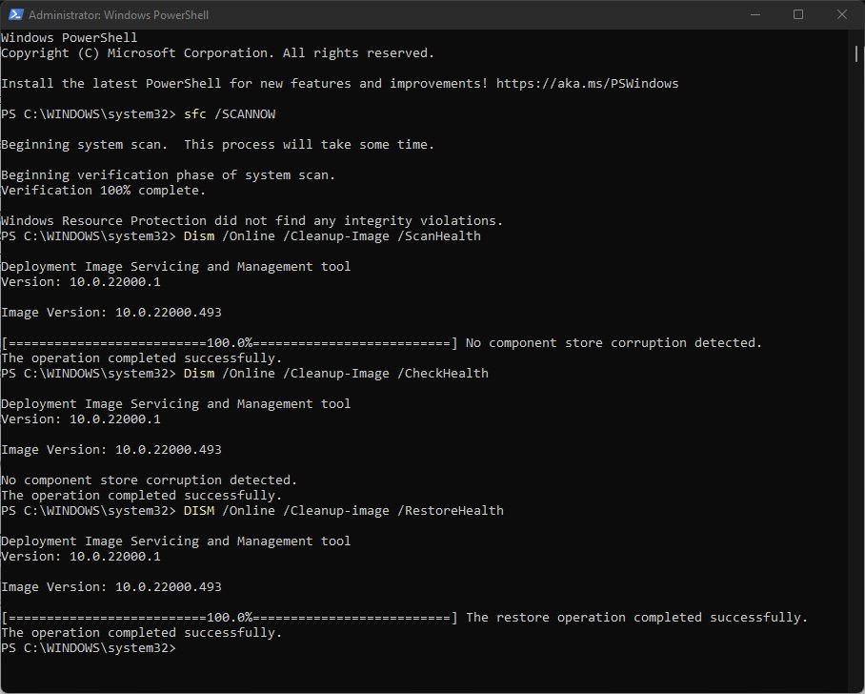Click the 'sfc /SCANNOW' command text

tap(230, 113)
